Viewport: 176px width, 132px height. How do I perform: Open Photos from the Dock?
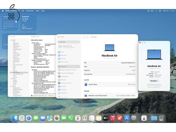point(57,118)
